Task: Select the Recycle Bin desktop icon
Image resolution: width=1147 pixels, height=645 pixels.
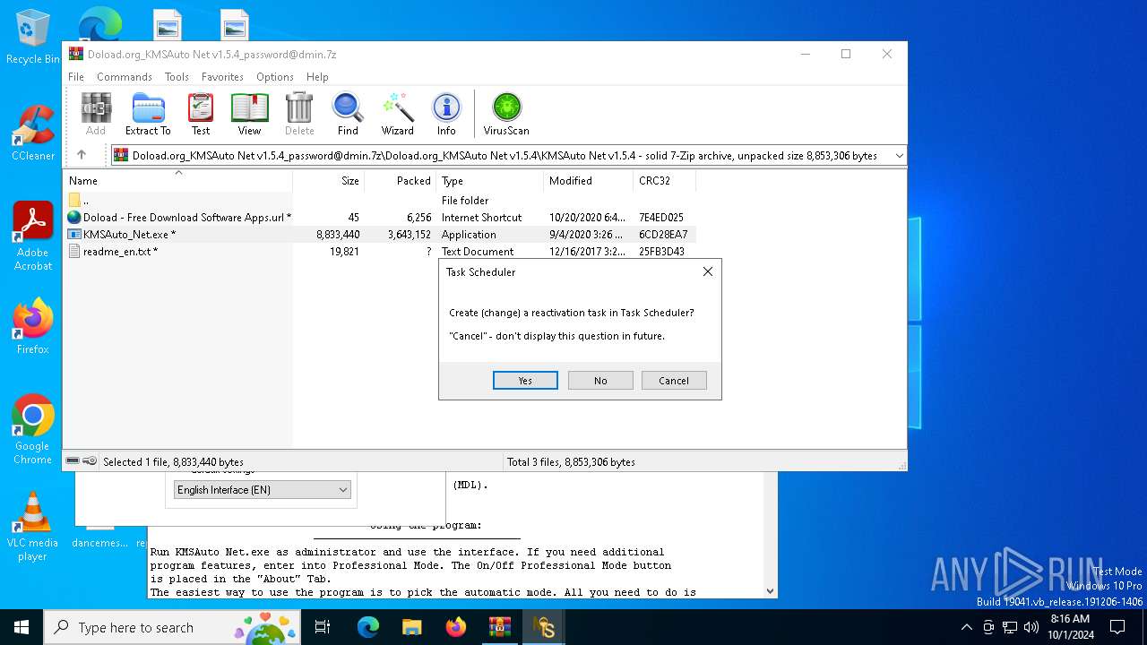Action: click(32, 37)
